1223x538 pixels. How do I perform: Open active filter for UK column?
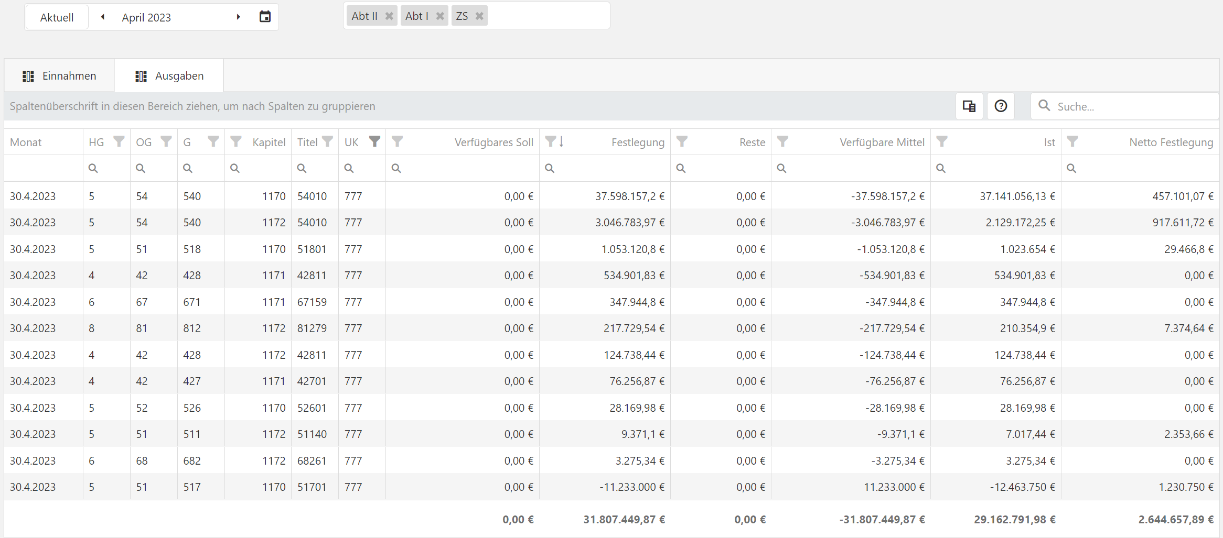click(x=374, y=141)
